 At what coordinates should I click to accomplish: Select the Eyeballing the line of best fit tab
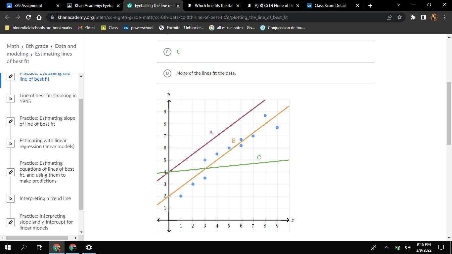click(153, 6)
